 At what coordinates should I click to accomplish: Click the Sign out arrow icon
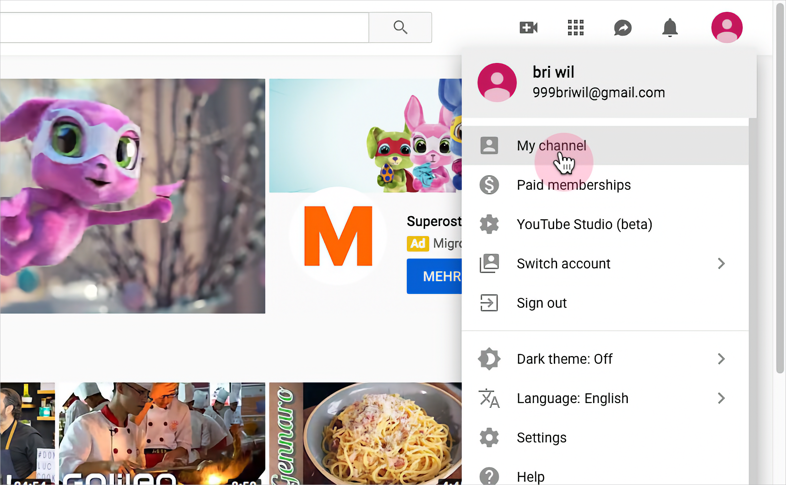pyautogui.click(x=489, y=303)
